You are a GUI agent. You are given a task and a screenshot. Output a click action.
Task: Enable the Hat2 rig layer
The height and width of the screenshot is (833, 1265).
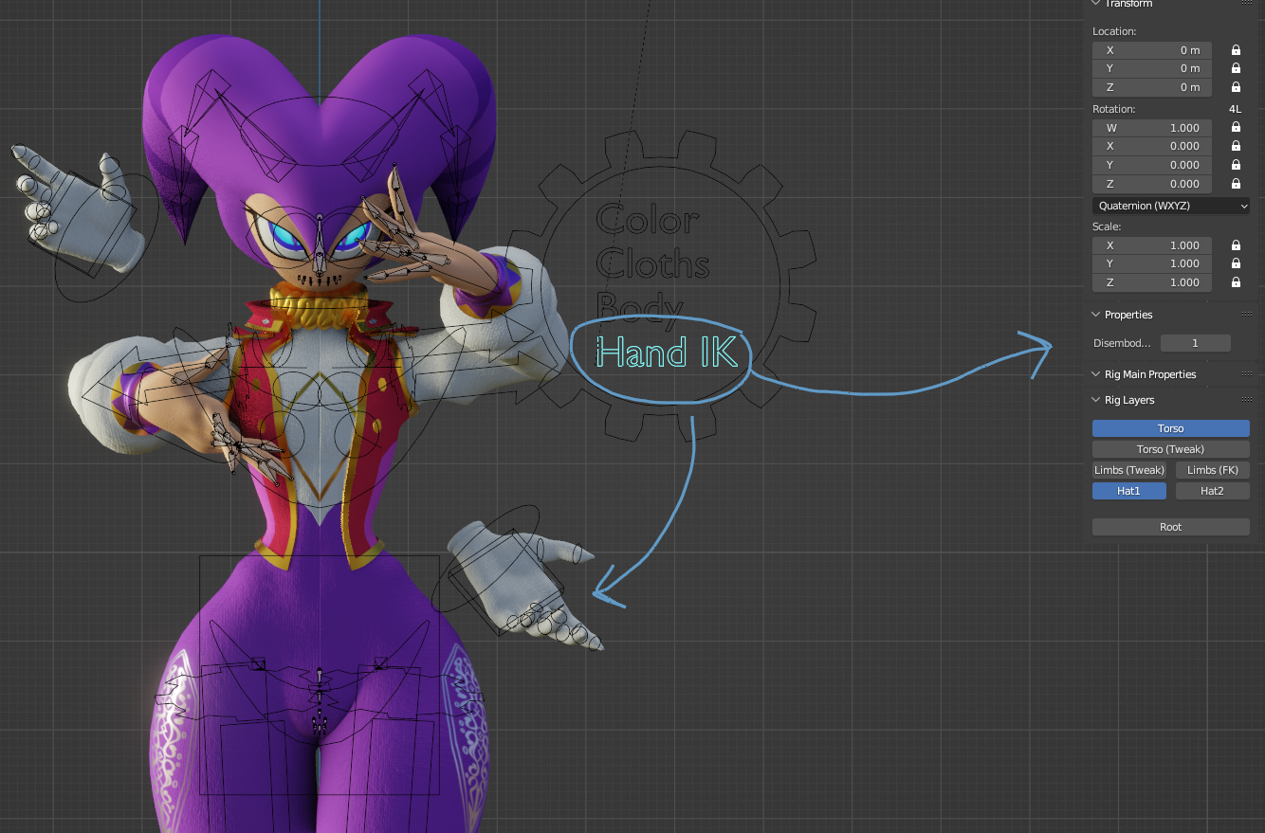point(1213,491)
